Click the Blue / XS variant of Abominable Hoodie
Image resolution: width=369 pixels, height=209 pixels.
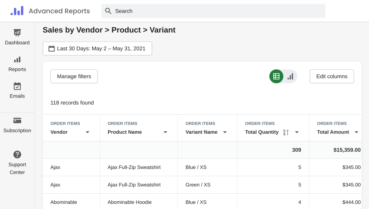tap(196, 202)
